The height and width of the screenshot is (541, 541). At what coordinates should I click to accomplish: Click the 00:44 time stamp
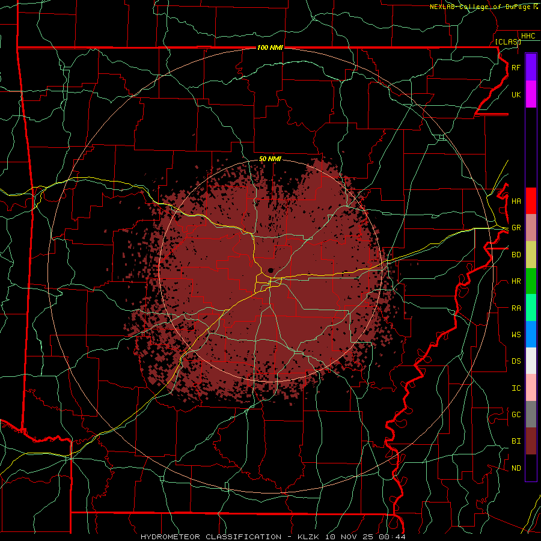(x=392, y=537)
